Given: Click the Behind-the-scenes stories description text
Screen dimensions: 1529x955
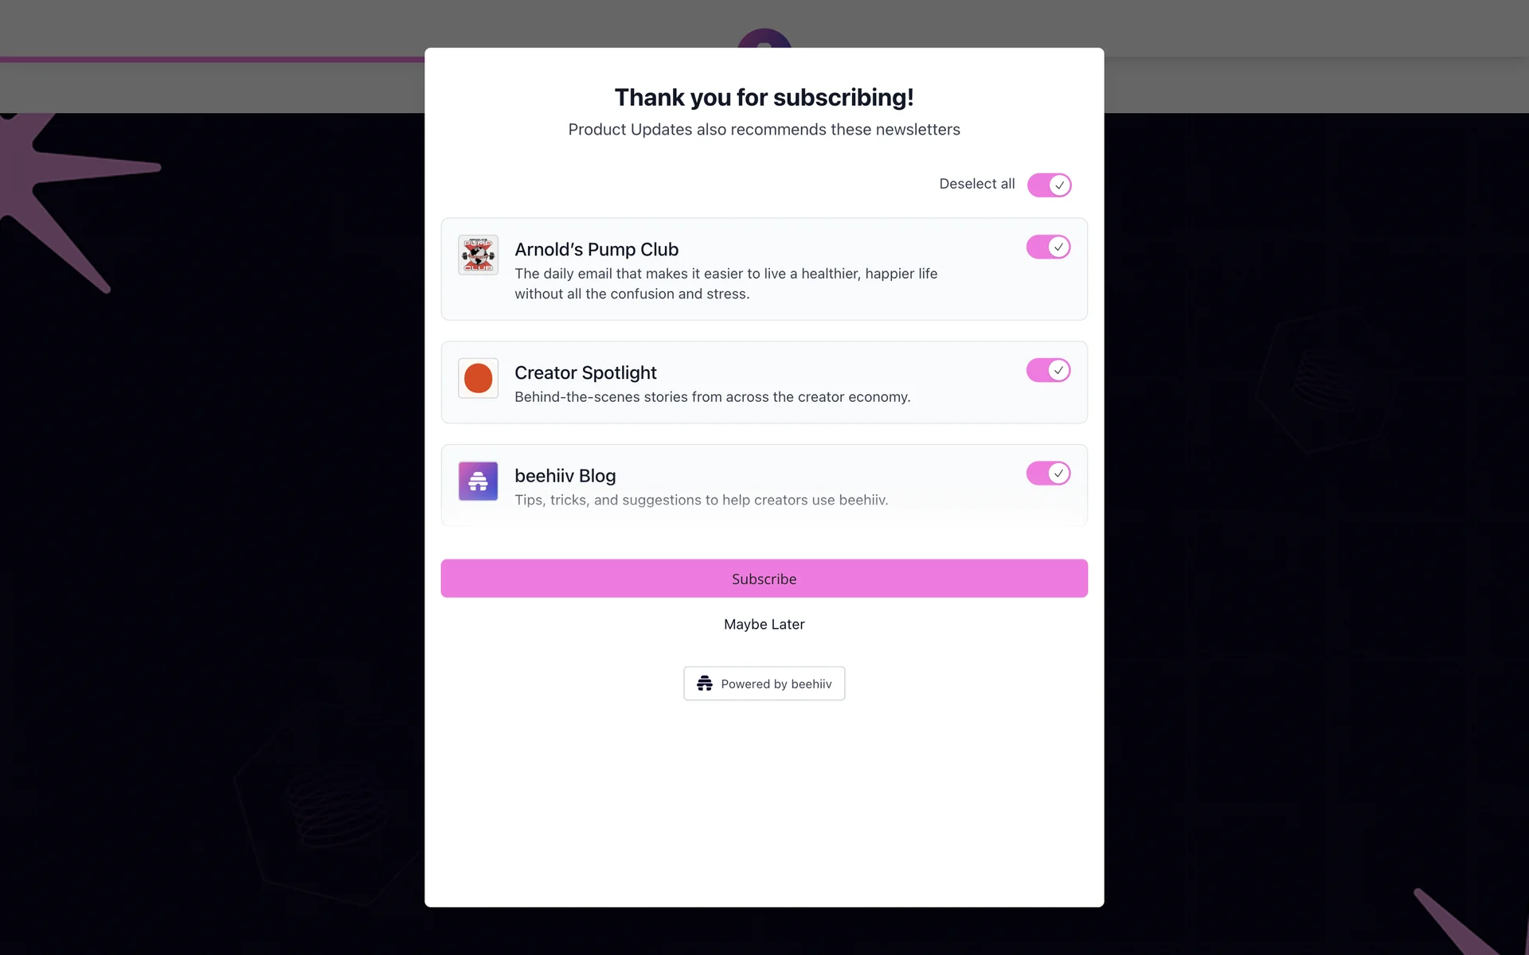Looking at the screenshot, I should pos(713,397).
